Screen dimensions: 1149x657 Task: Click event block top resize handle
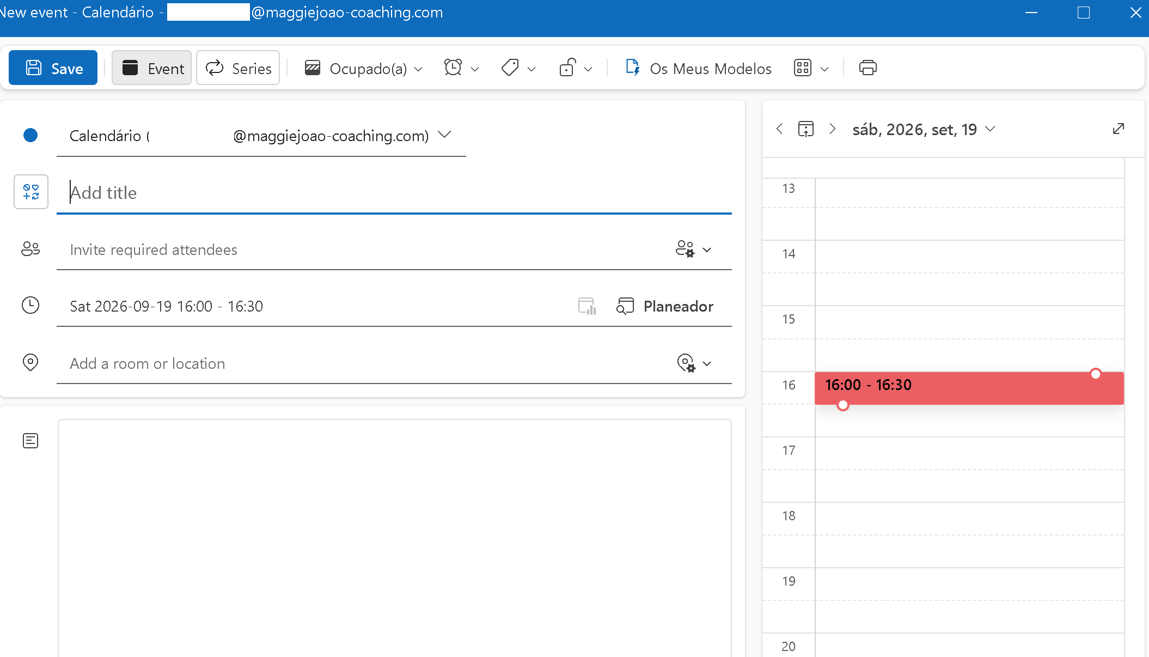coord(1096,374)
